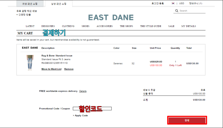Open the SALE menu
This screenshot has width=223, height=128.
[171, 26]
